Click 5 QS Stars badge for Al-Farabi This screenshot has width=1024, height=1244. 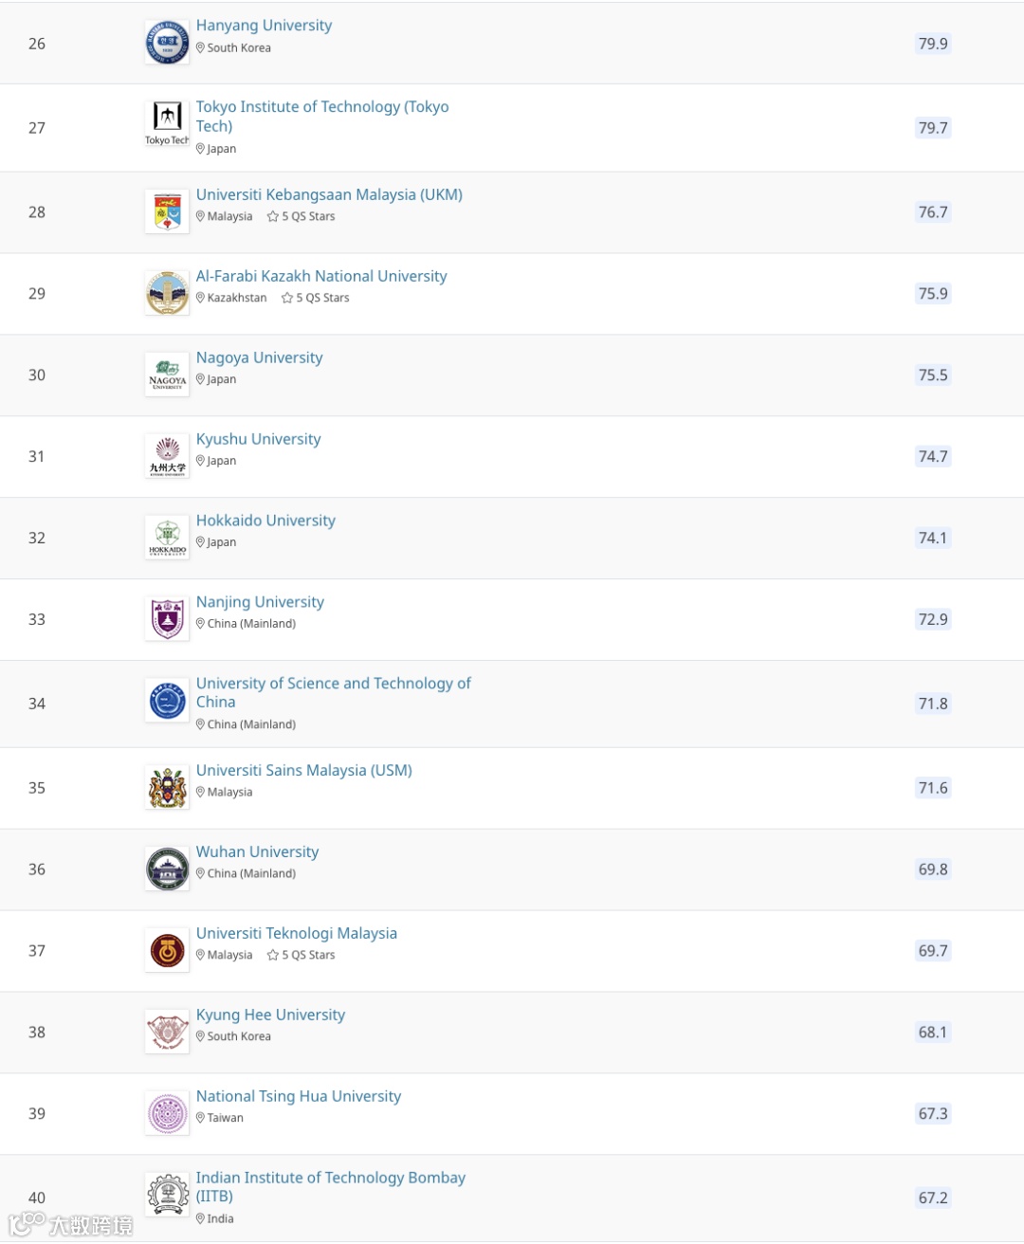tap(316, 298)
